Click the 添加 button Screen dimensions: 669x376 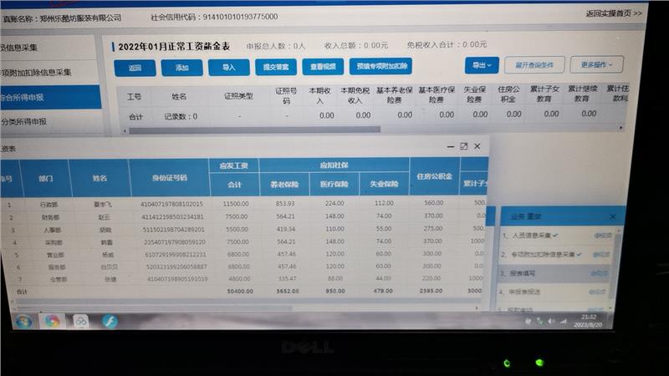181,68
